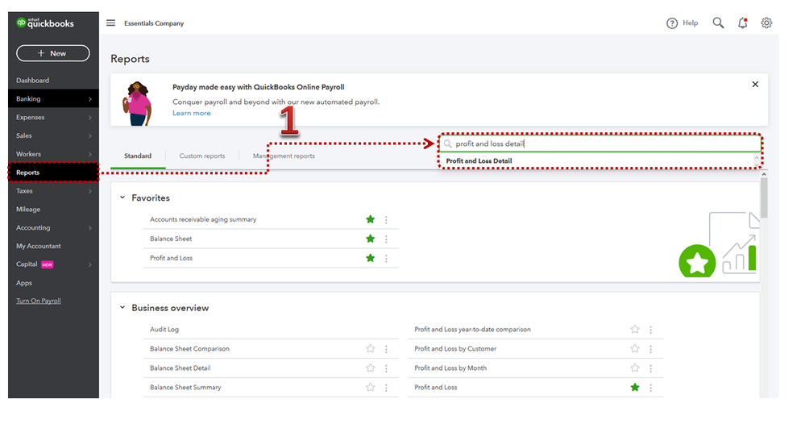Open Apps in the sidebar
This screenshot has height=428, width=805.
click(24, 283)
